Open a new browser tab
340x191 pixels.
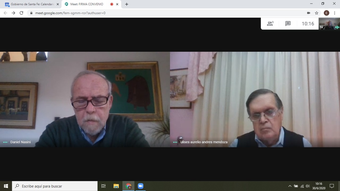[x=127, y=4]
